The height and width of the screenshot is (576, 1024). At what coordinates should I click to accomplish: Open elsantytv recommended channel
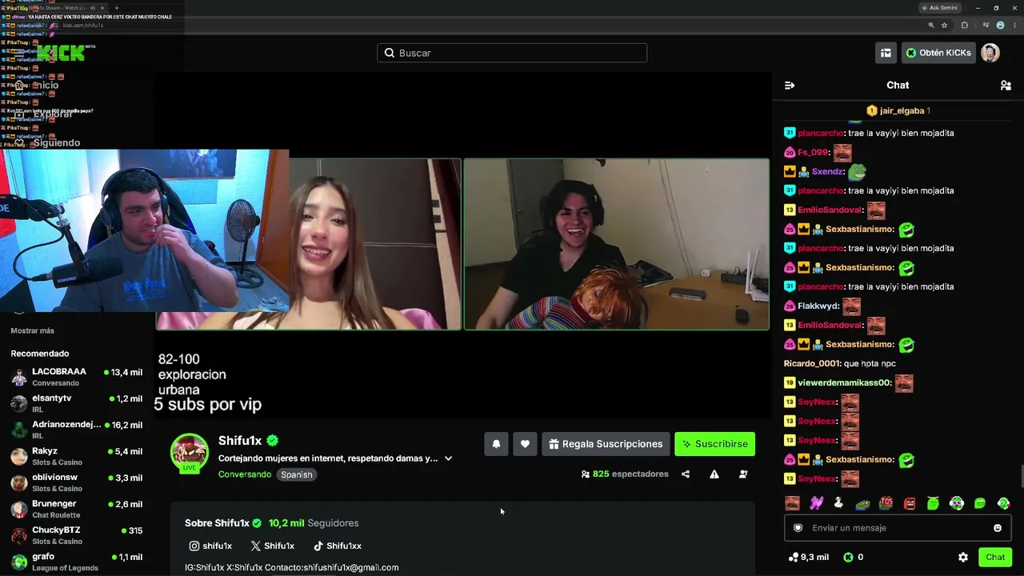77,403
